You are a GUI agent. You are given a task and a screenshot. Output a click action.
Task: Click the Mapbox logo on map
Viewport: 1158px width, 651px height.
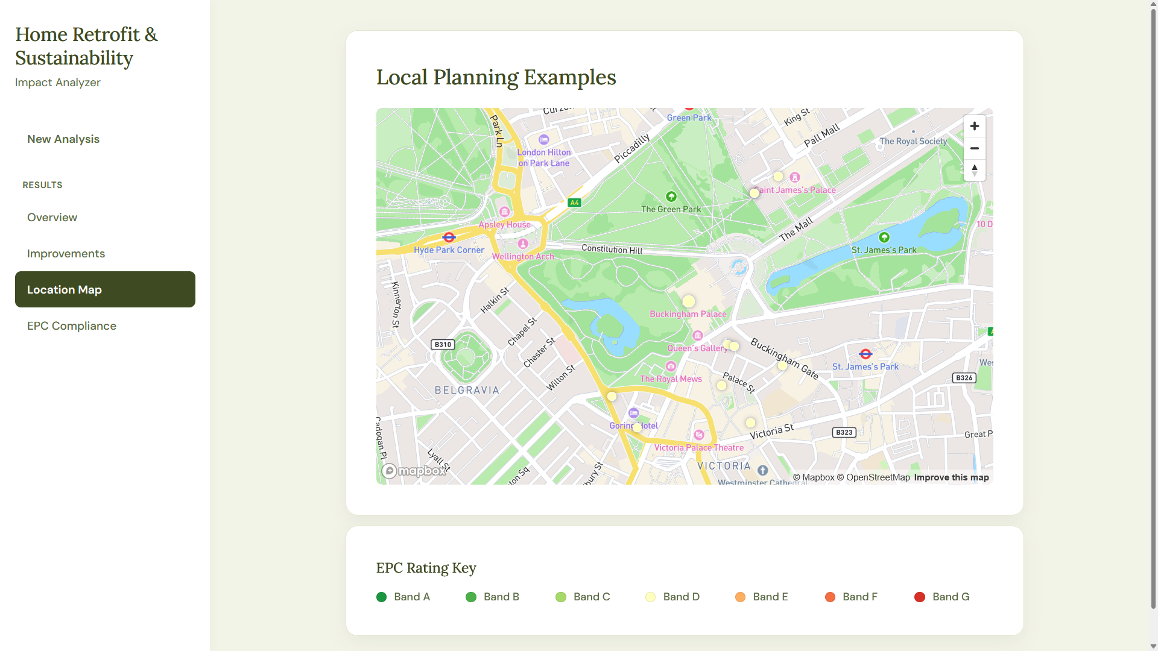(414, 471)
